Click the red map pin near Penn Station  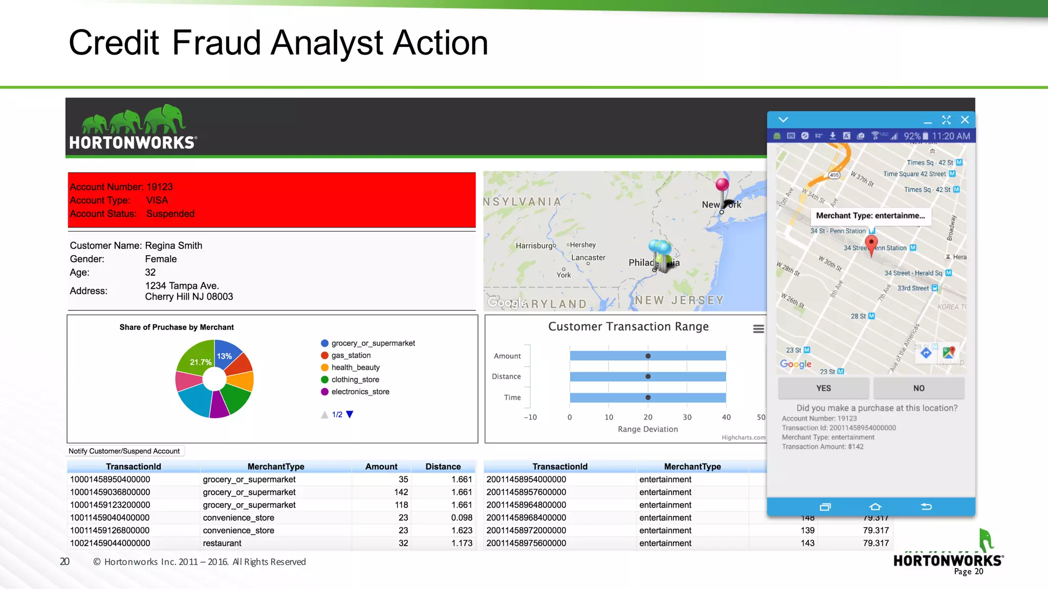871,245
